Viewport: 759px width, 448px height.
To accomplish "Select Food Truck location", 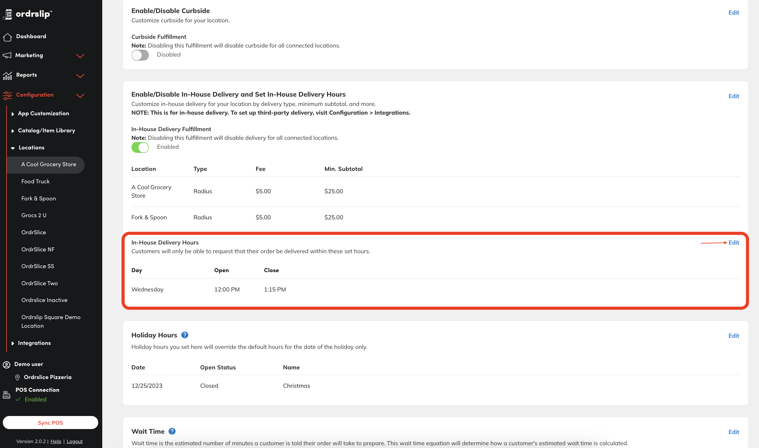I will coord(35,181).
